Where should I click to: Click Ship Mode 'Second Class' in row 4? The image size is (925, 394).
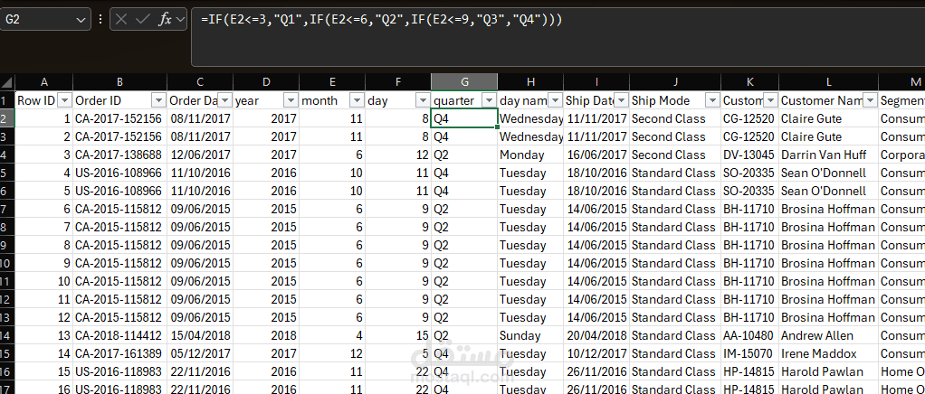coord(675,155)
